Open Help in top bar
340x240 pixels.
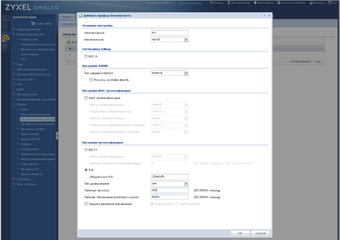[216, 3]
